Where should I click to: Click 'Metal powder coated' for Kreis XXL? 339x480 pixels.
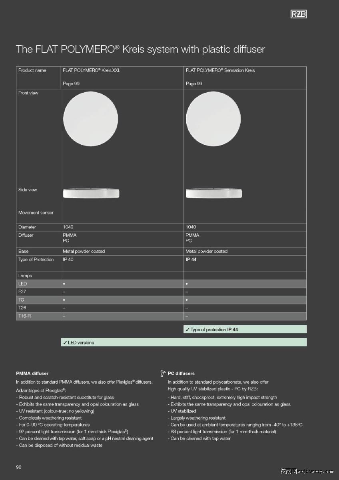click(x=84, y=252)
